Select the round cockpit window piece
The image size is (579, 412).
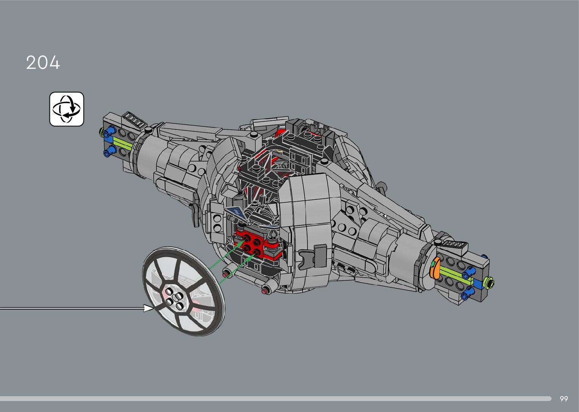point(183,291)
